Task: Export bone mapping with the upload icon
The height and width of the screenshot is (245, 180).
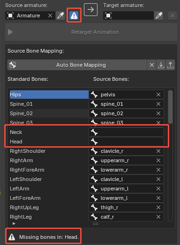Action: click(170, 65)
